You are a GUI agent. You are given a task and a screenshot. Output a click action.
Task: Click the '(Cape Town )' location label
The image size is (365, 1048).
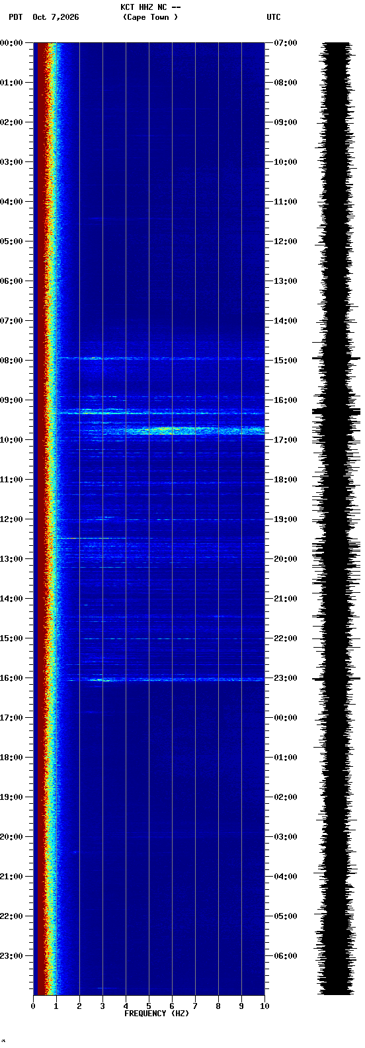pos(150,17)
